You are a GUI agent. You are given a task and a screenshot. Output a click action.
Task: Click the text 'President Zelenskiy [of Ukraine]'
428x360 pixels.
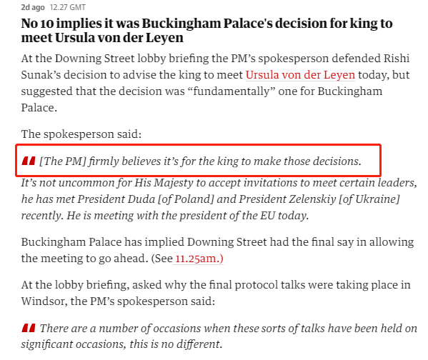pyautogui.click(x=319, y=199)
